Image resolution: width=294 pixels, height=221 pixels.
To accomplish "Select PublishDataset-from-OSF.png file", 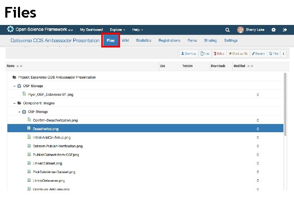I will click(56, 155).
